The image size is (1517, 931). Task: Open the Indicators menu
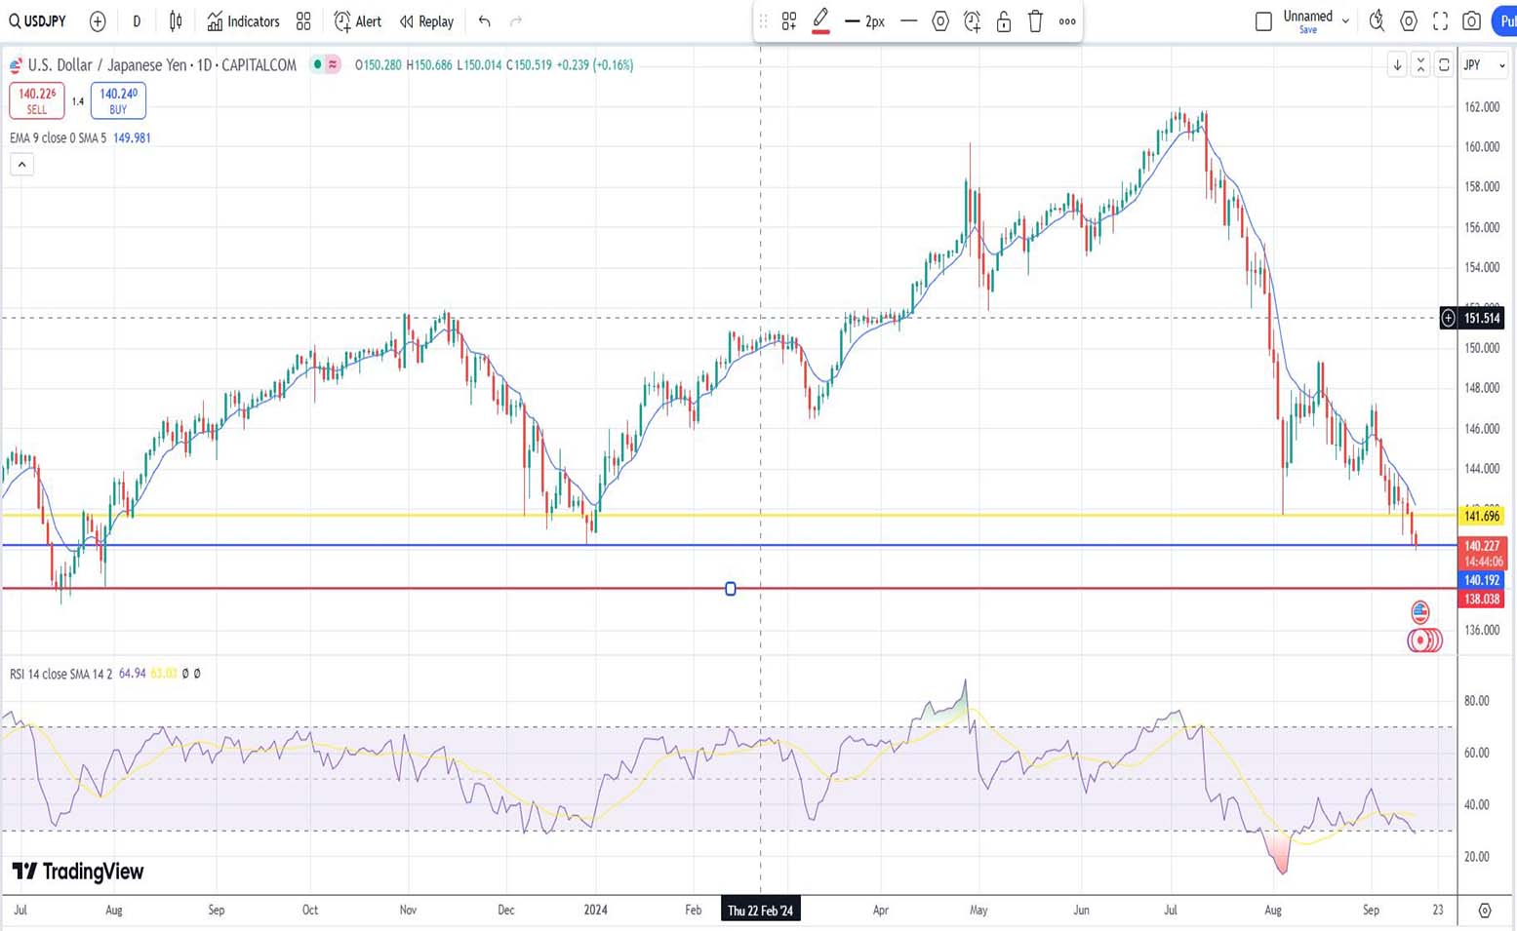pyautogui.click(x=243, y=21)
